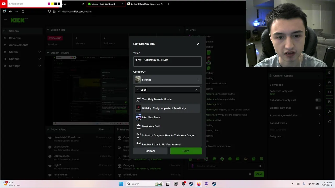Click the yellow color swatch in overlay
Image resolution: width=335 pixels, height=188 pixels.
(52, 4)
